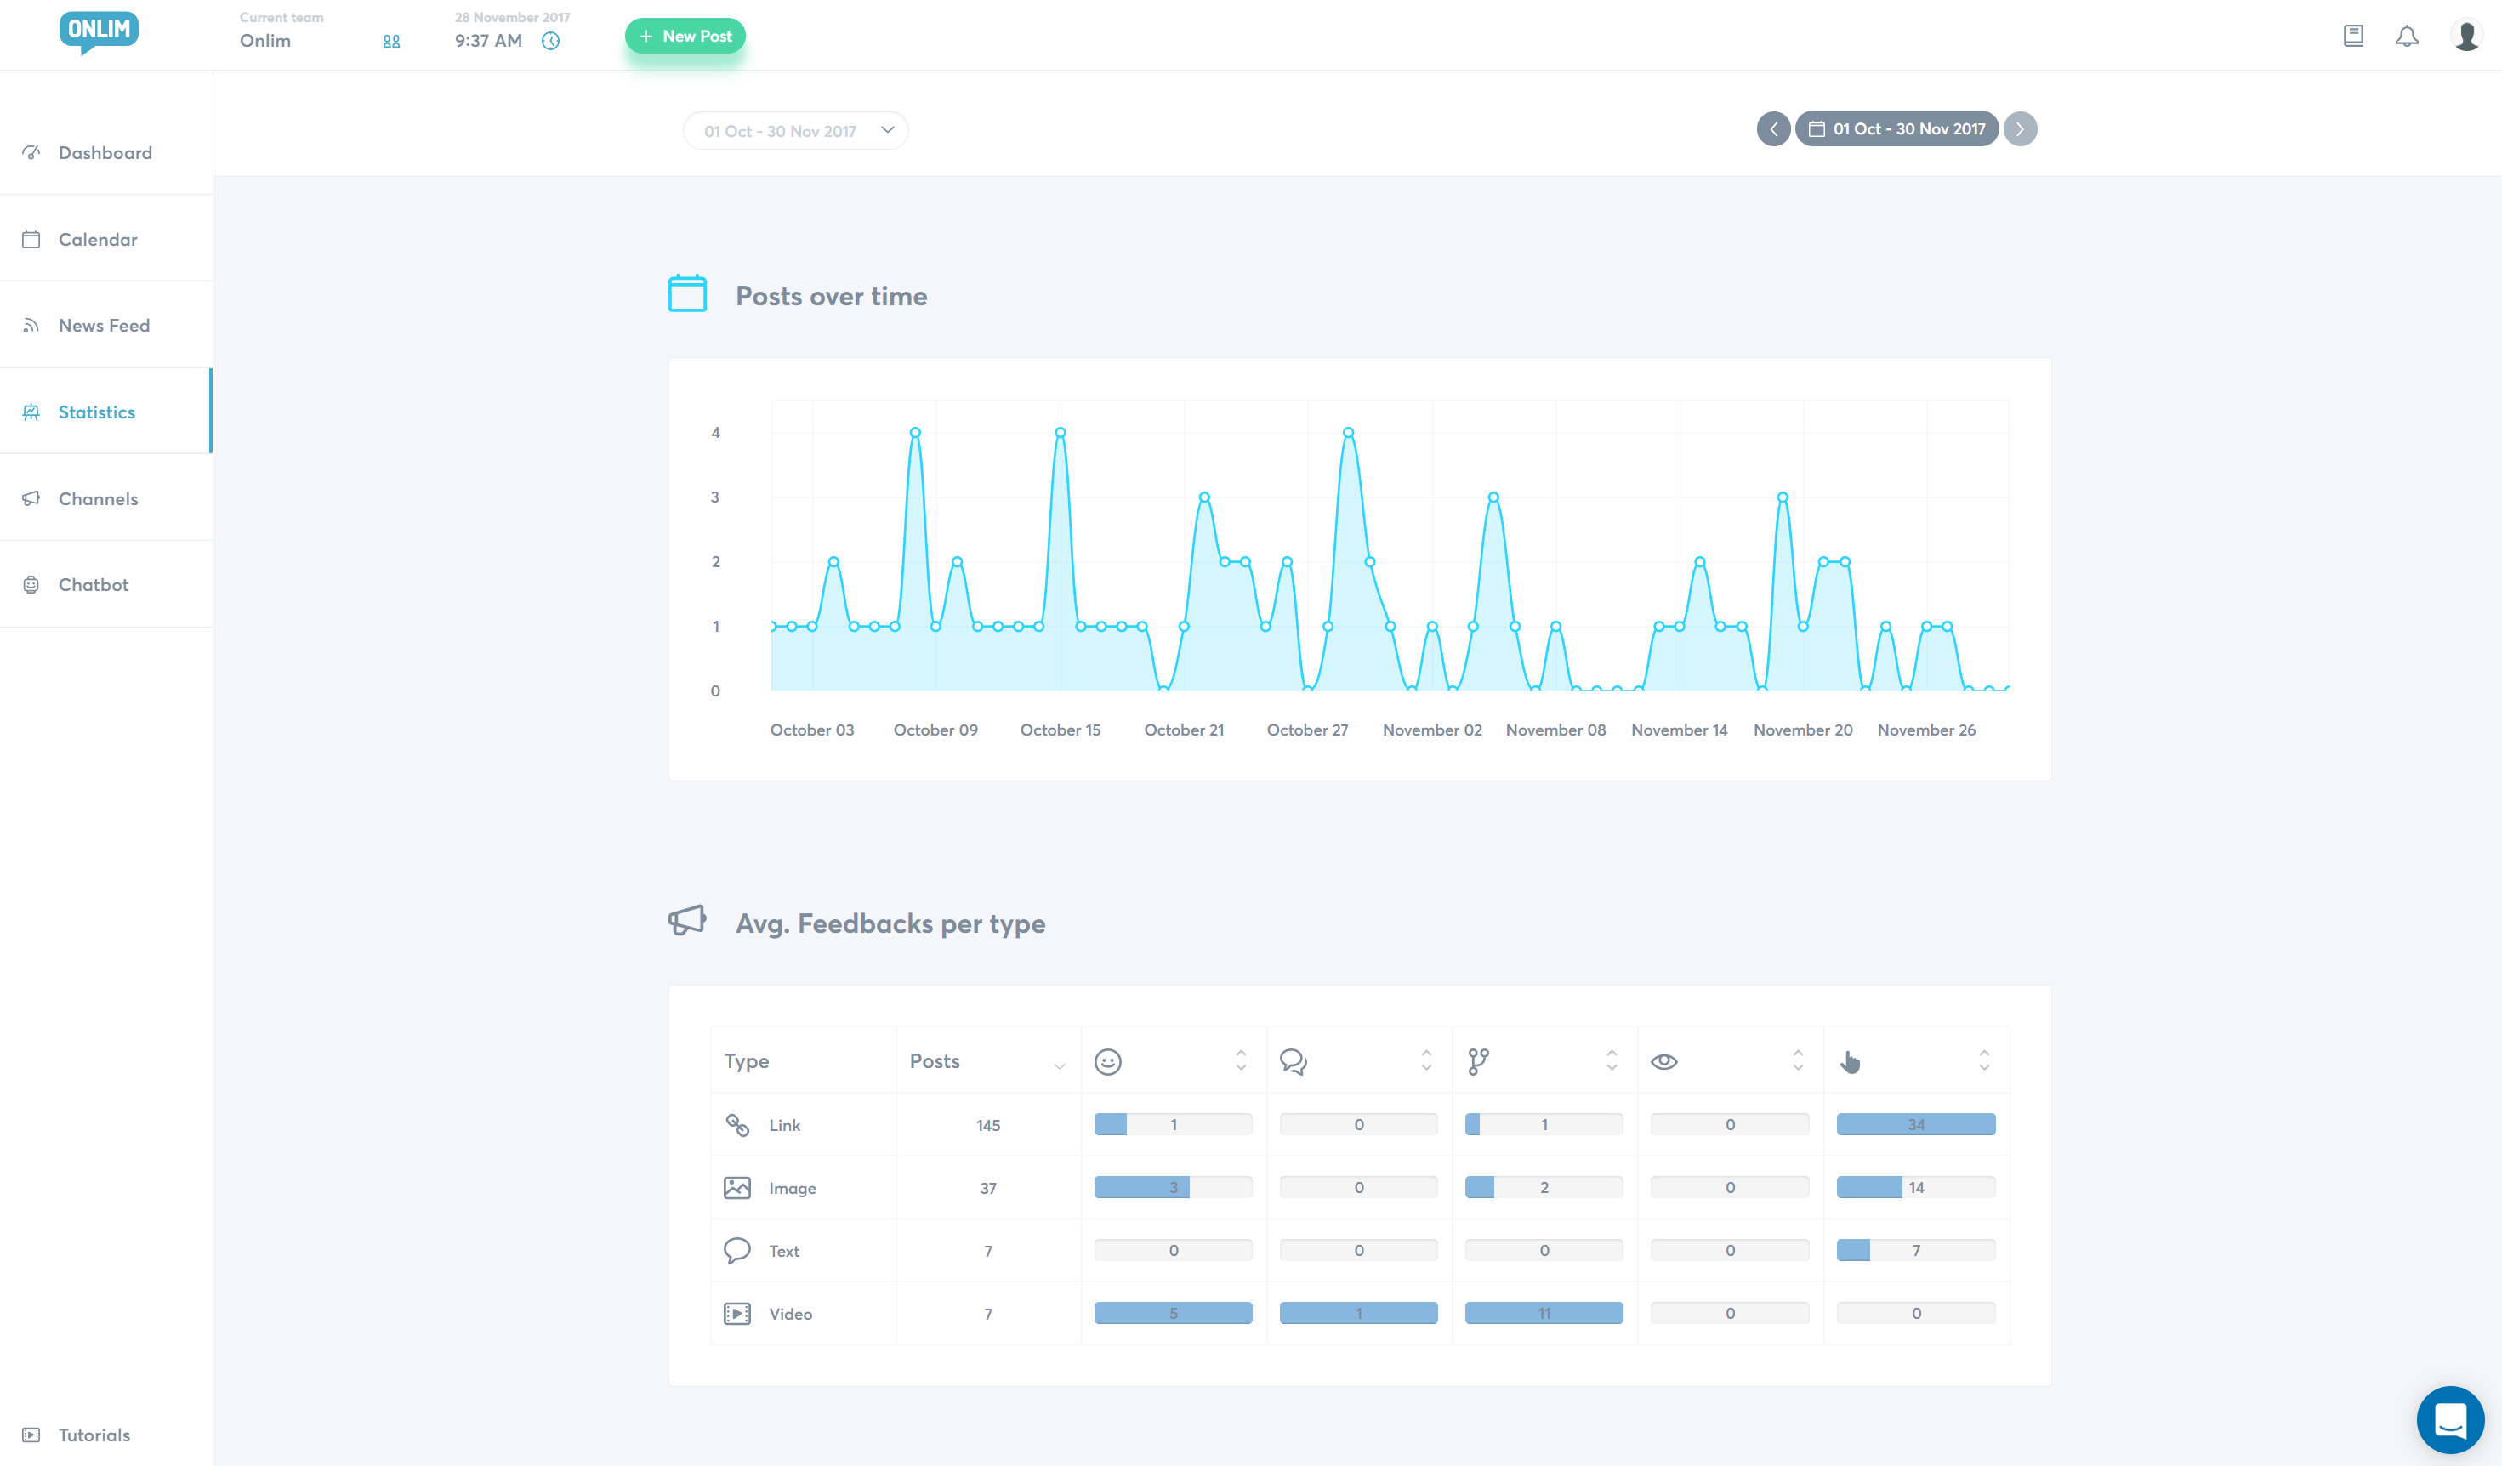Click the first 4-value peak on the posts chart
The image size is (2502, 1466).
915,433
